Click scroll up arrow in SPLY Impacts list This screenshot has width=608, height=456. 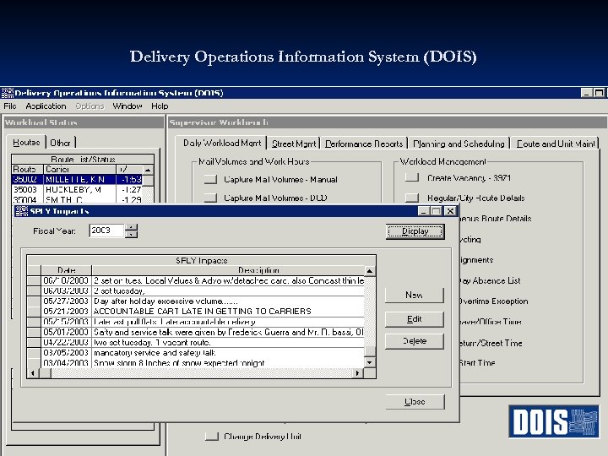click(370, 271)
